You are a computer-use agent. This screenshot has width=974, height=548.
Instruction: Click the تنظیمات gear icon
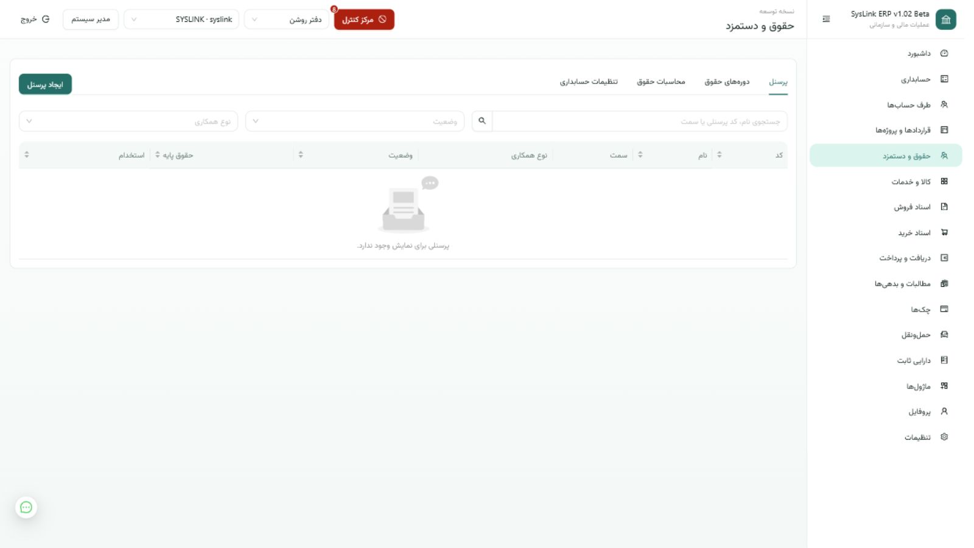pyautogui.click(x=944, y=437)
